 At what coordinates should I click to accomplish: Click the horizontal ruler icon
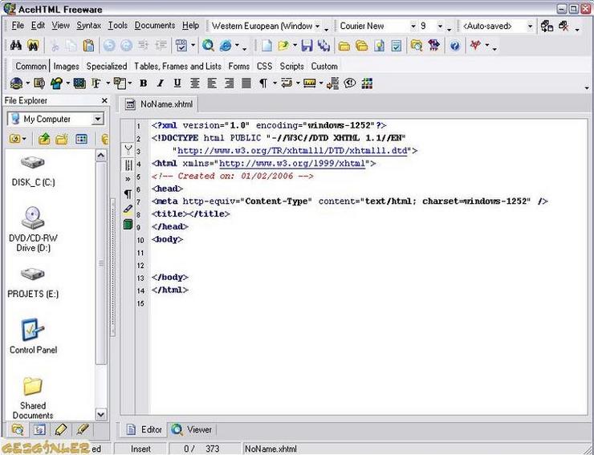coord(310,83)
